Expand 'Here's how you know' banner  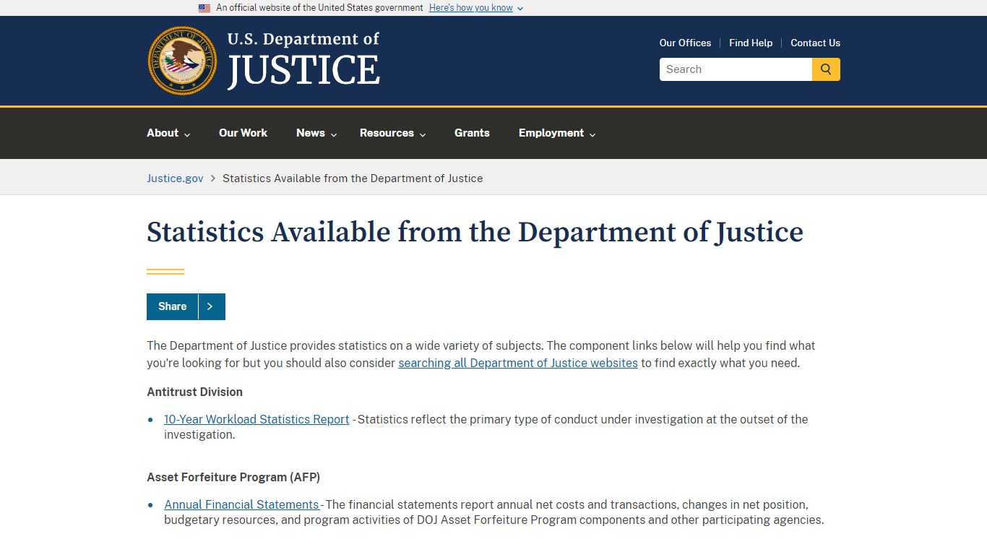475,8
